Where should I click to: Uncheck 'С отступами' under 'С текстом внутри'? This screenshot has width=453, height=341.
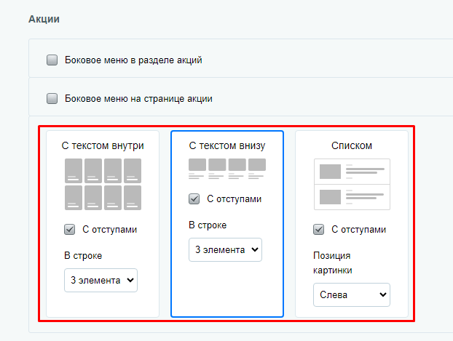(x=70, y=230)
